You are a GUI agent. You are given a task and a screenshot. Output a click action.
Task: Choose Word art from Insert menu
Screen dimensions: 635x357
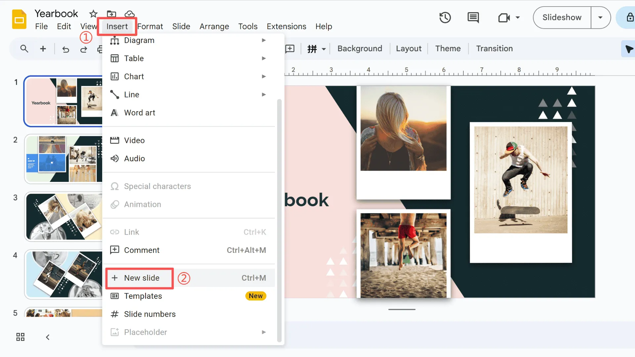click(140, 113)
